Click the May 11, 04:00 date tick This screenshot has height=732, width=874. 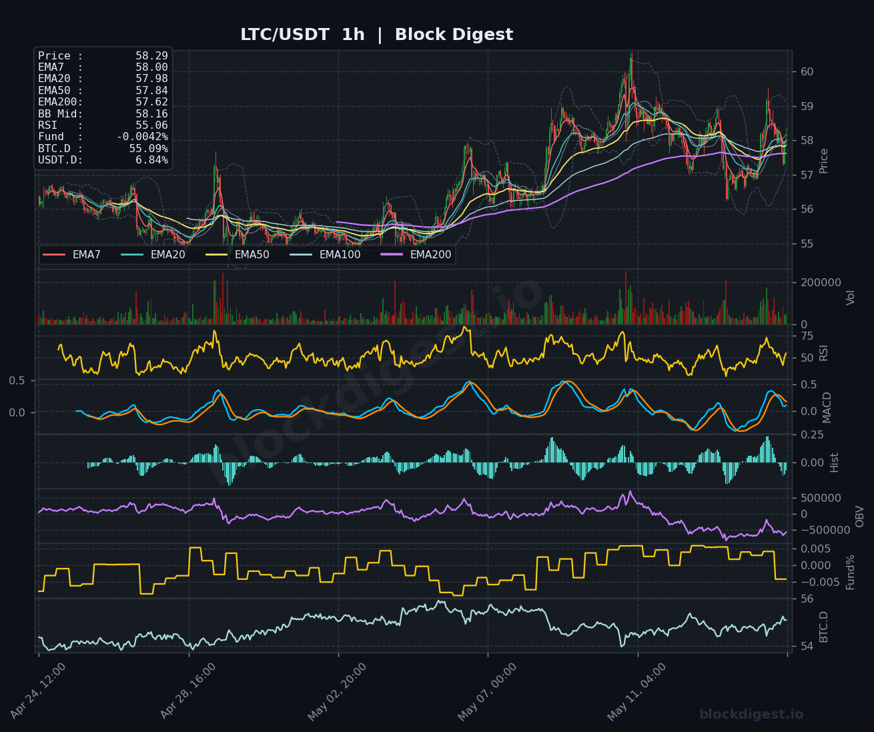637,691
